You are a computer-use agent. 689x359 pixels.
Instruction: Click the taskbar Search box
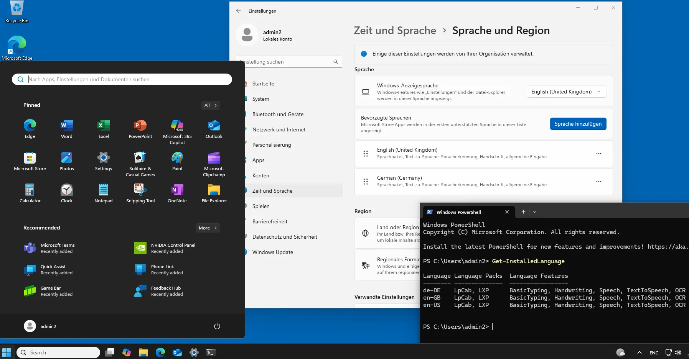tap(58, 352)
